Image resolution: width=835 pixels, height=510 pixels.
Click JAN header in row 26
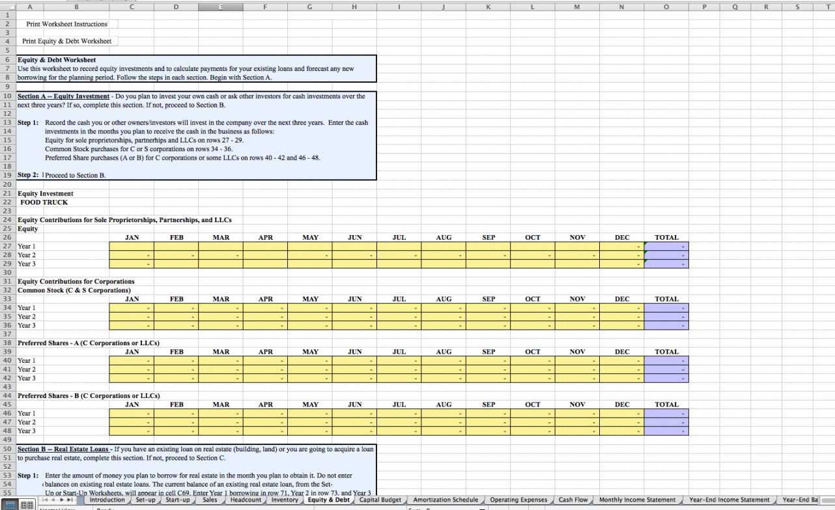coord(132,238)
